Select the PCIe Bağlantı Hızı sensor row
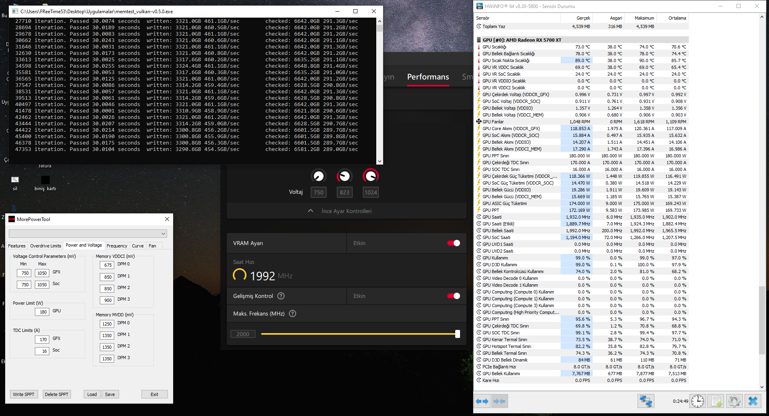The height and width of the screenshot is (416, 769). 582,367
